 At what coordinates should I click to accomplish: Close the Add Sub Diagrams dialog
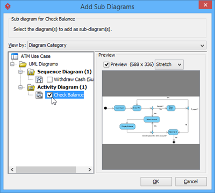click(205, 5)
